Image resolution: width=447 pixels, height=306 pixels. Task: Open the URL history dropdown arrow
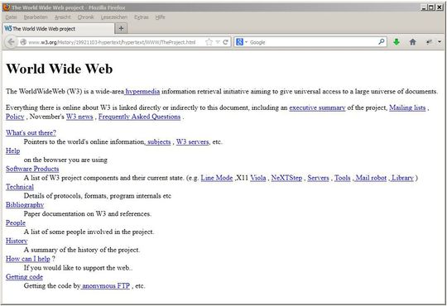pos(218,42)
